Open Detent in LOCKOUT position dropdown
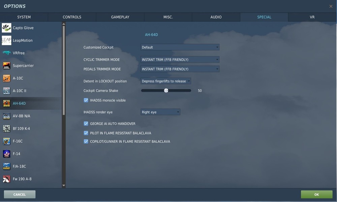The height and width of the screenshot is (202, 337). (166, 81)
